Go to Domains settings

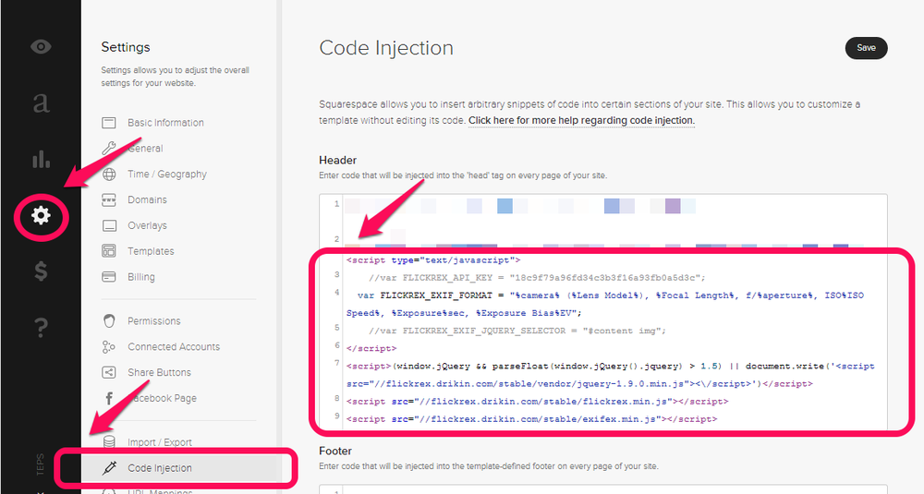(x=147, y=199)
